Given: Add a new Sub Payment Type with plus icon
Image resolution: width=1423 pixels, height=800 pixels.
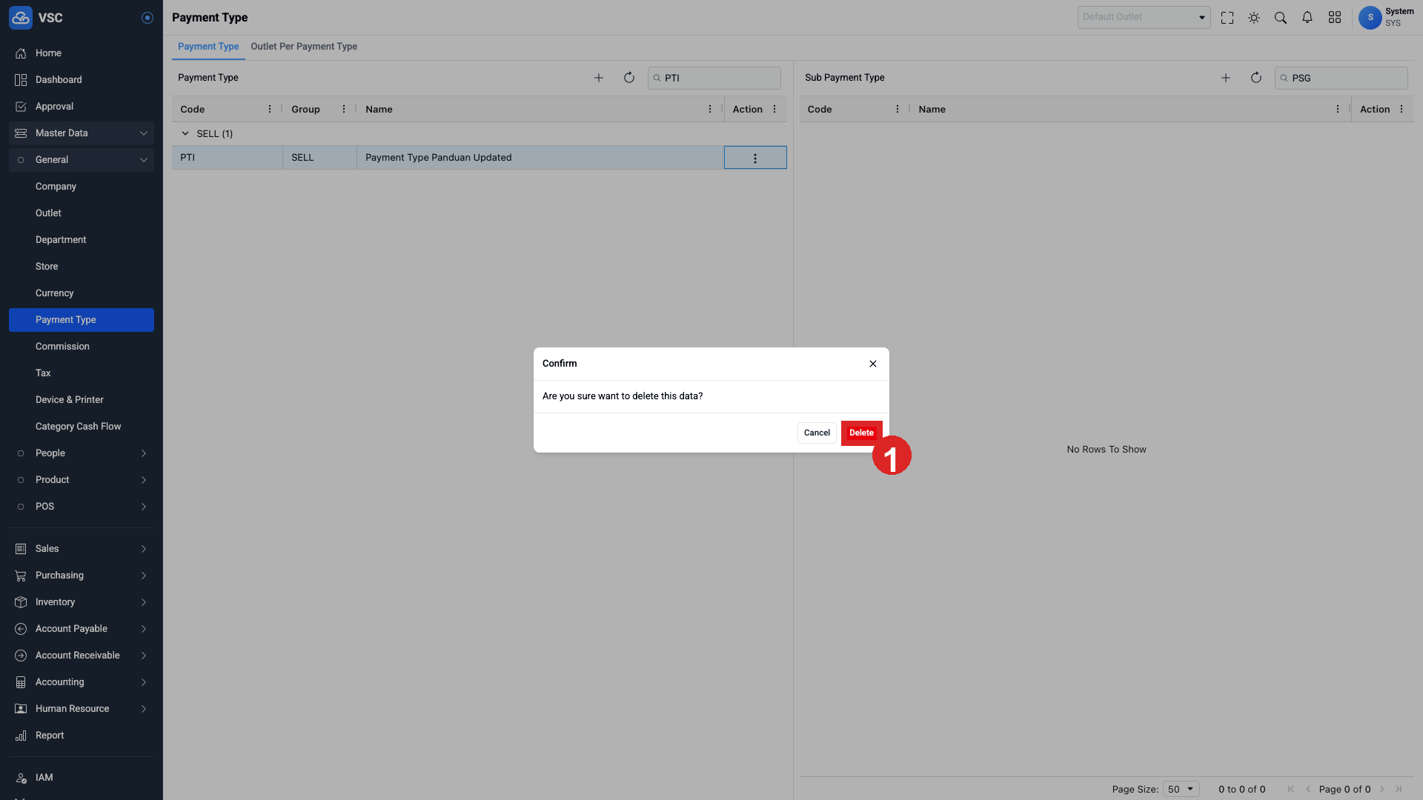Looking at the screenshot, I should 1226,78.
